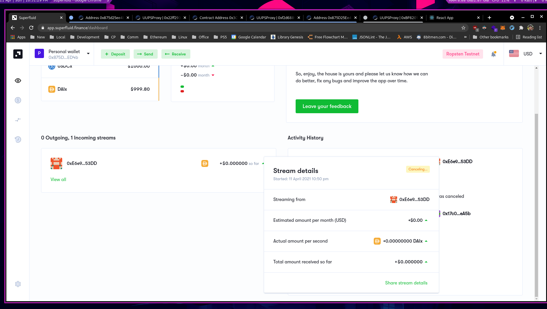Image resolution: width=547 pixels, height=309 pixels.
Task: Open the Chrome extensions puzzle icon
Action: [521, 28]
